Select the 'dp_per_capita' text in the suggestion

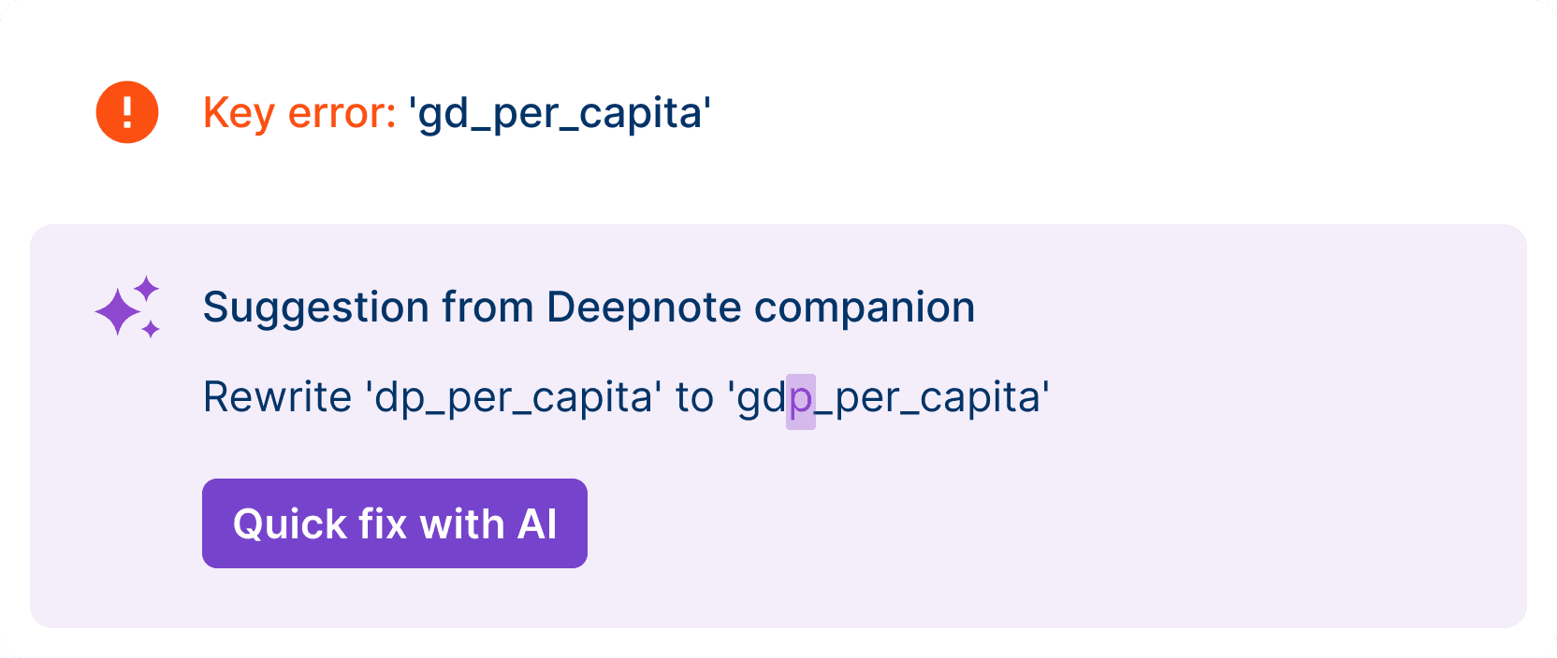(x=514, y=398)
